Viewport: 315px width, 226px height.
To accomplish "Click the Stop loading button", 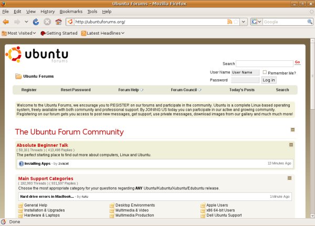I will (47, 22).
